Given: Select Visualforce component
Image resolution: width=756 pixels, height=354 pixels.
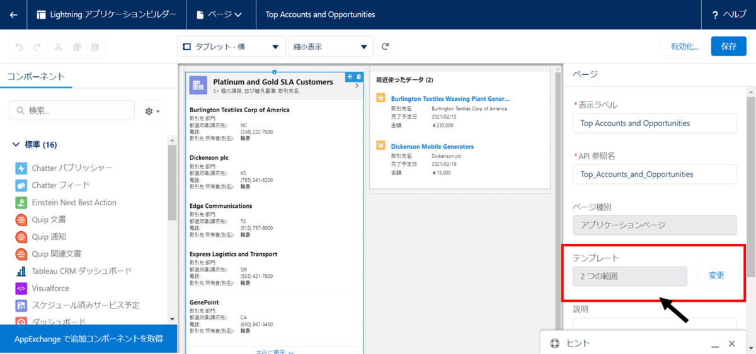Looking at the screenshot, I should (42, 288).
